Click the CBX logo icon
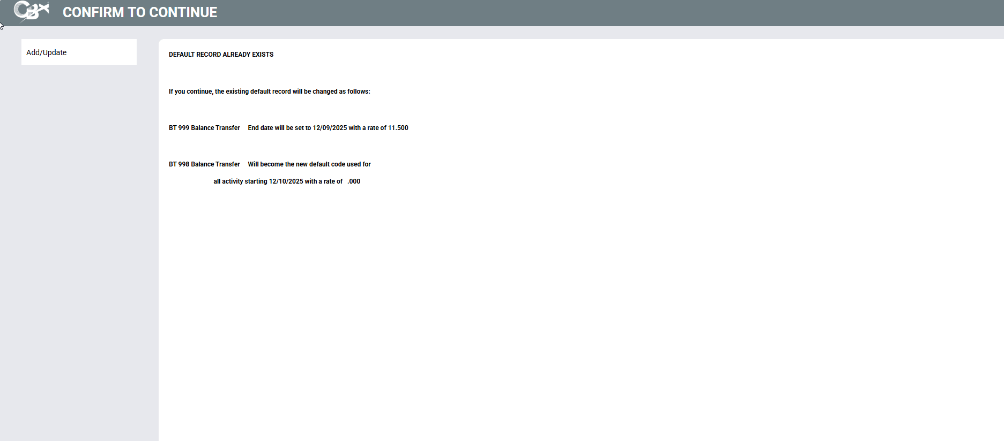 point(31,11)
